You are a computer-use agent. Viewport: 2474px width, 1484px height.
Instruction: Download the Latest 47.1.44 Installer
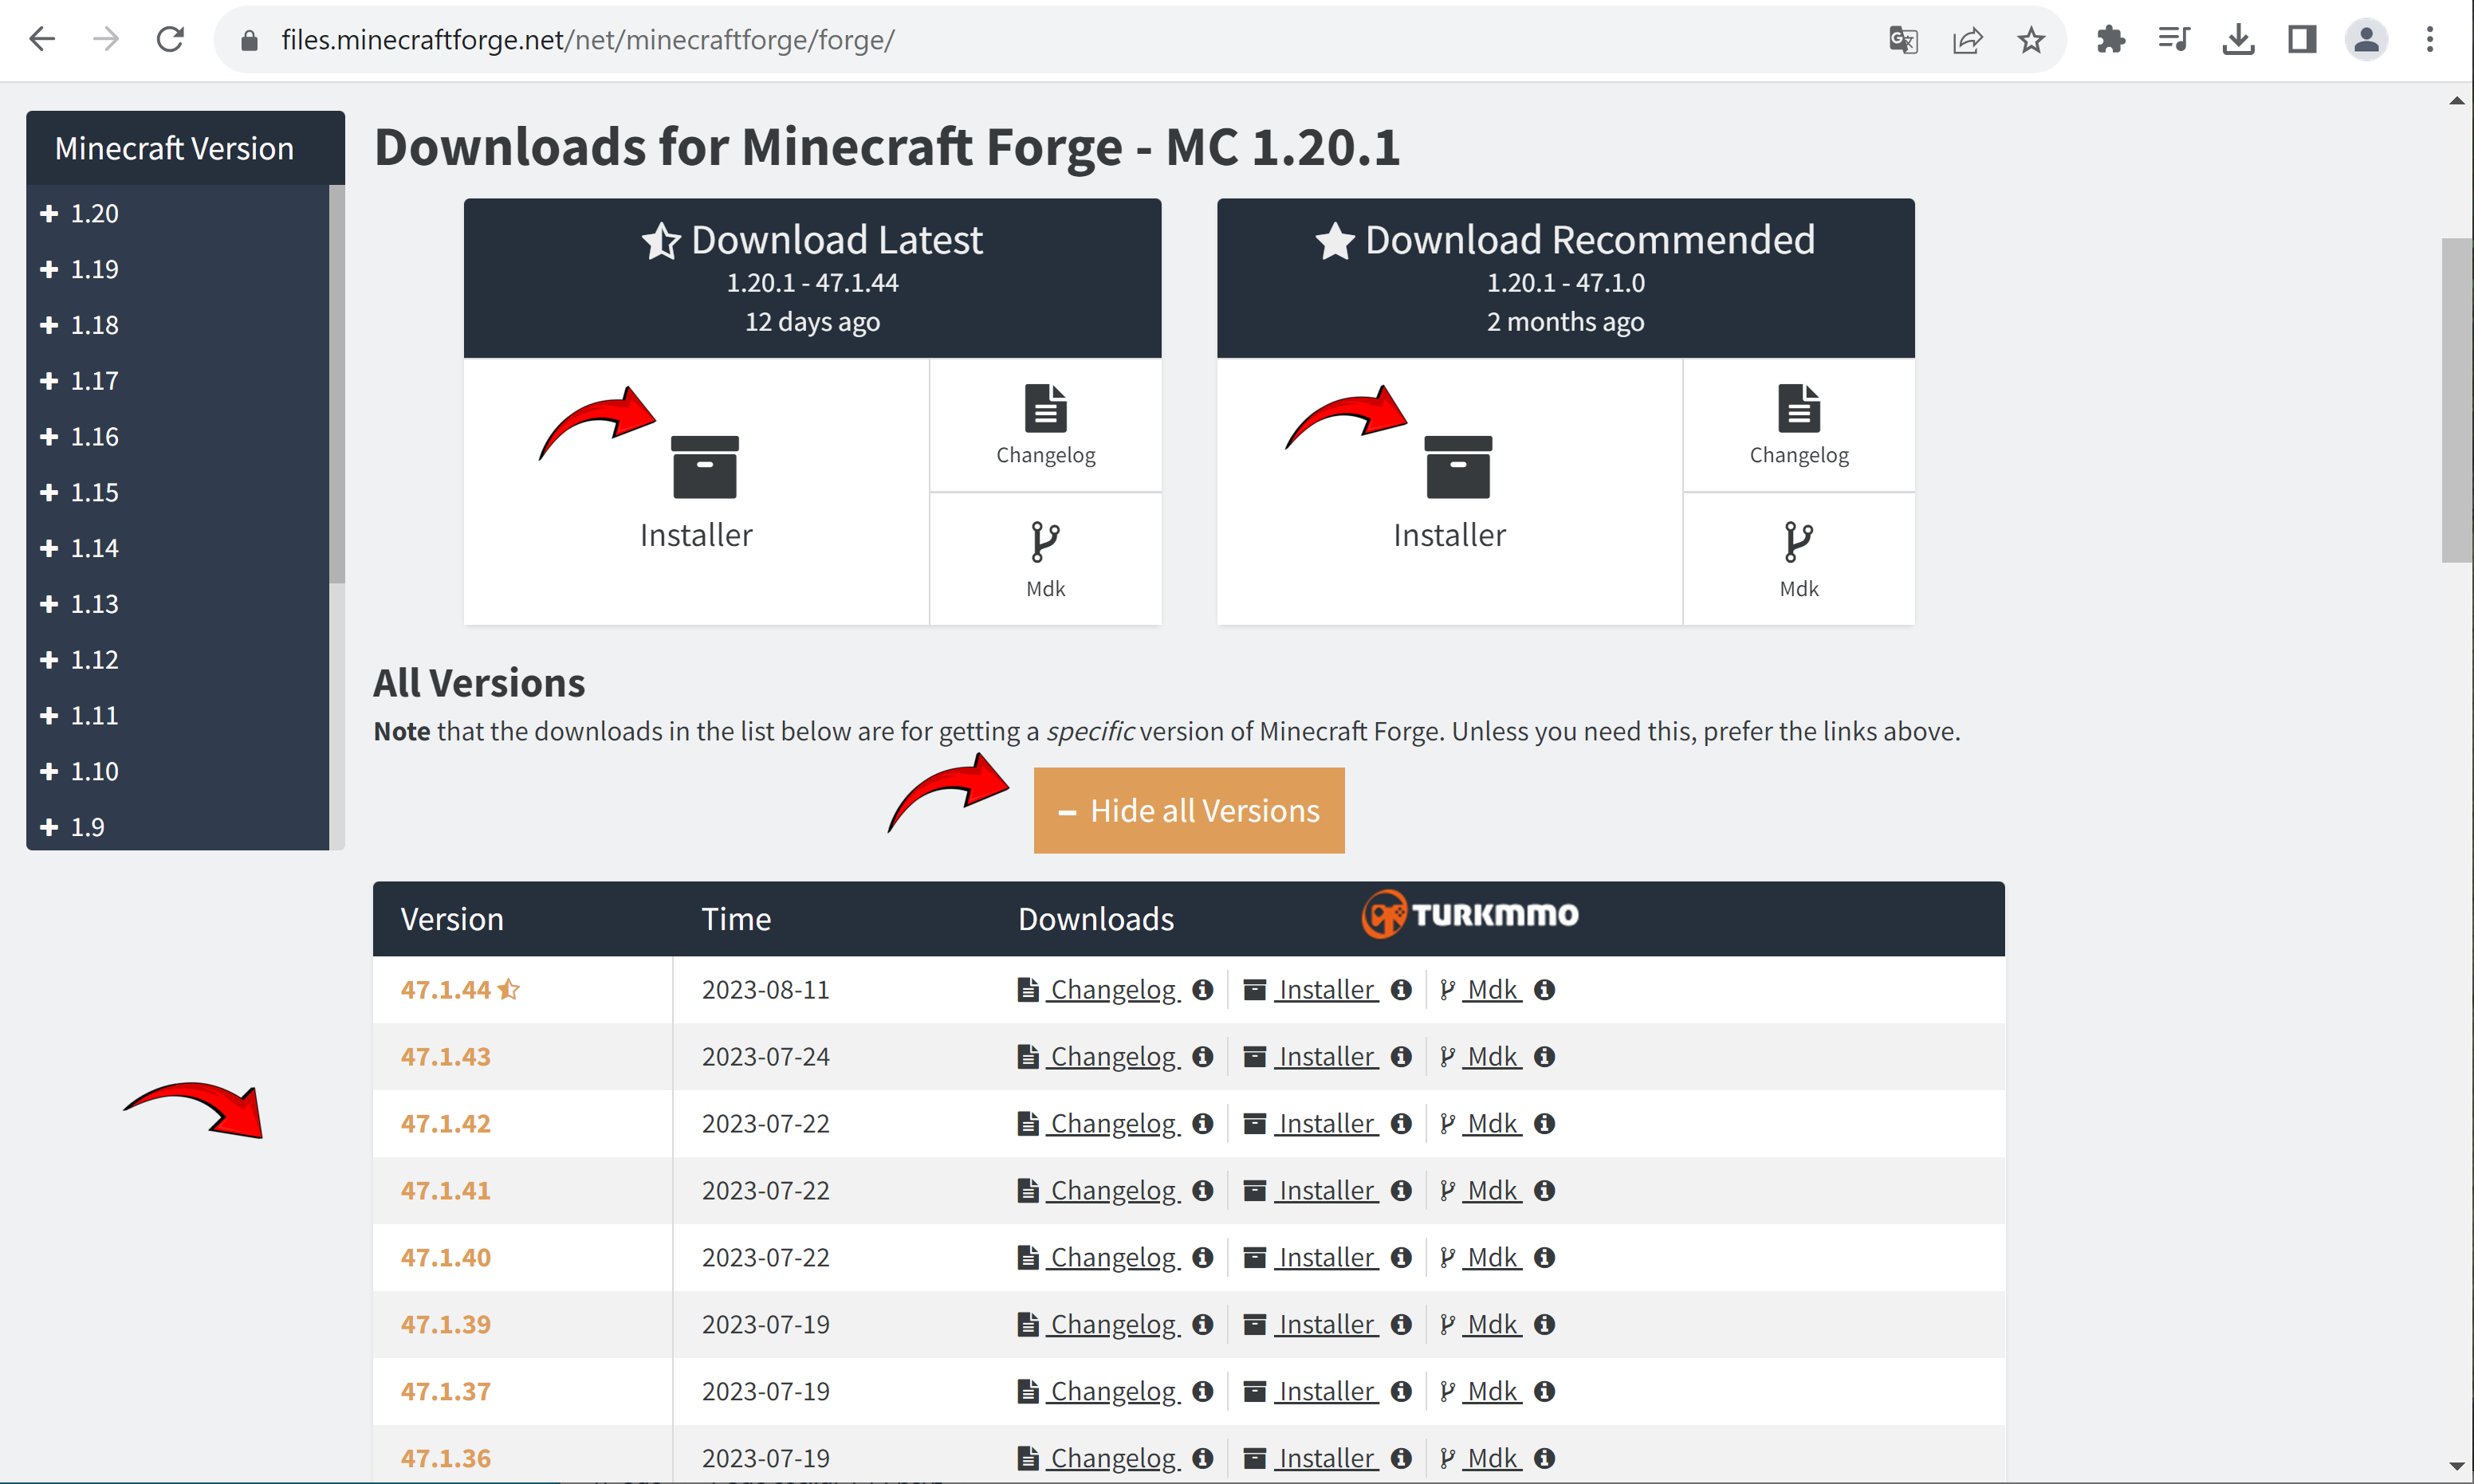pos(696,492)
